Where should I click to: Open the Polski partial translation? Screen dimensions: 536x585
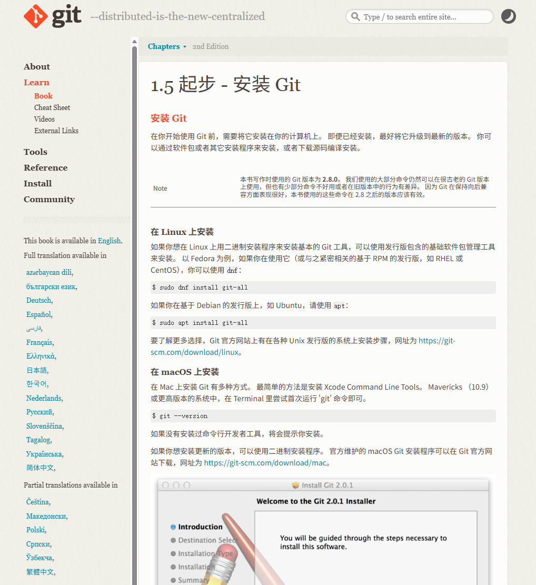[36, 530]
